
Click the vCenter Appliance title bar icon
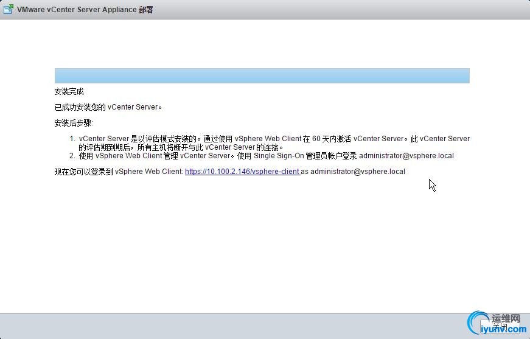(x=8, y=9)
